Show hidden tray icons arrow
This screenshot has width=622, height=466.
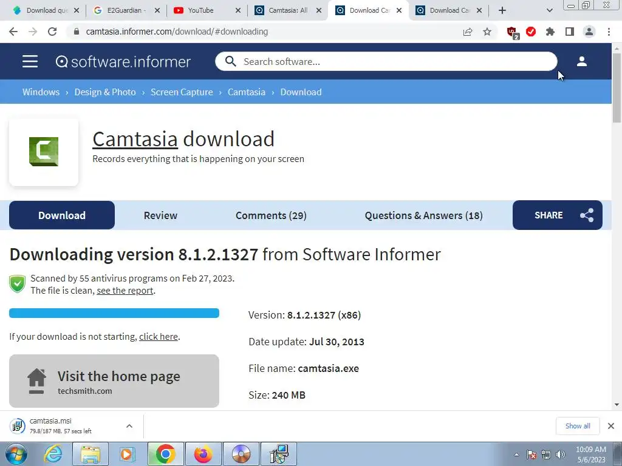pyautogui.click(x=516, y=454)
